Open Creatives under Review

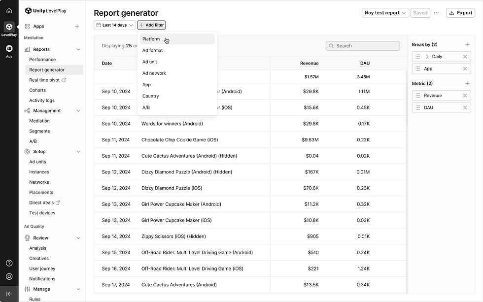39,258
